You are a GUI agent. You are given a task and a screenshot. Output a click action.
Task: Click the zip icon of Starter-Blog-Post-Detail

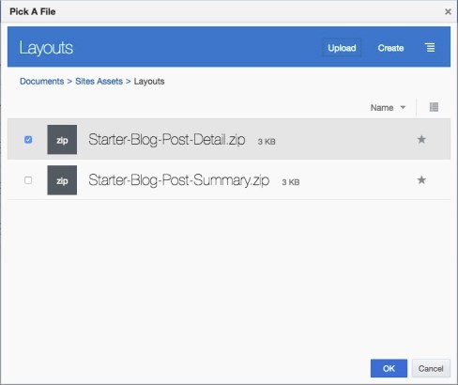tap(62, 140)
